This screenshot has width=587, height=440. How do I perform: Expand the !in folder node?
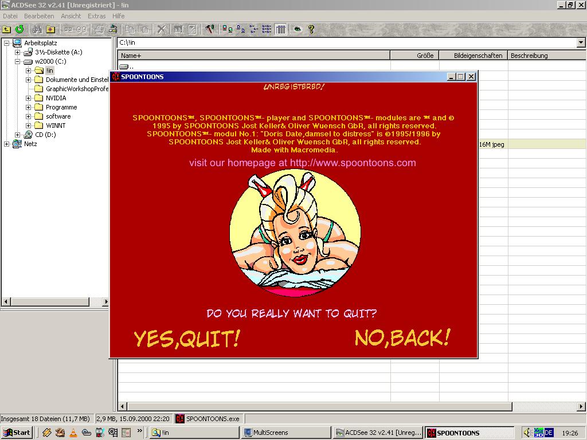[28, 70]
